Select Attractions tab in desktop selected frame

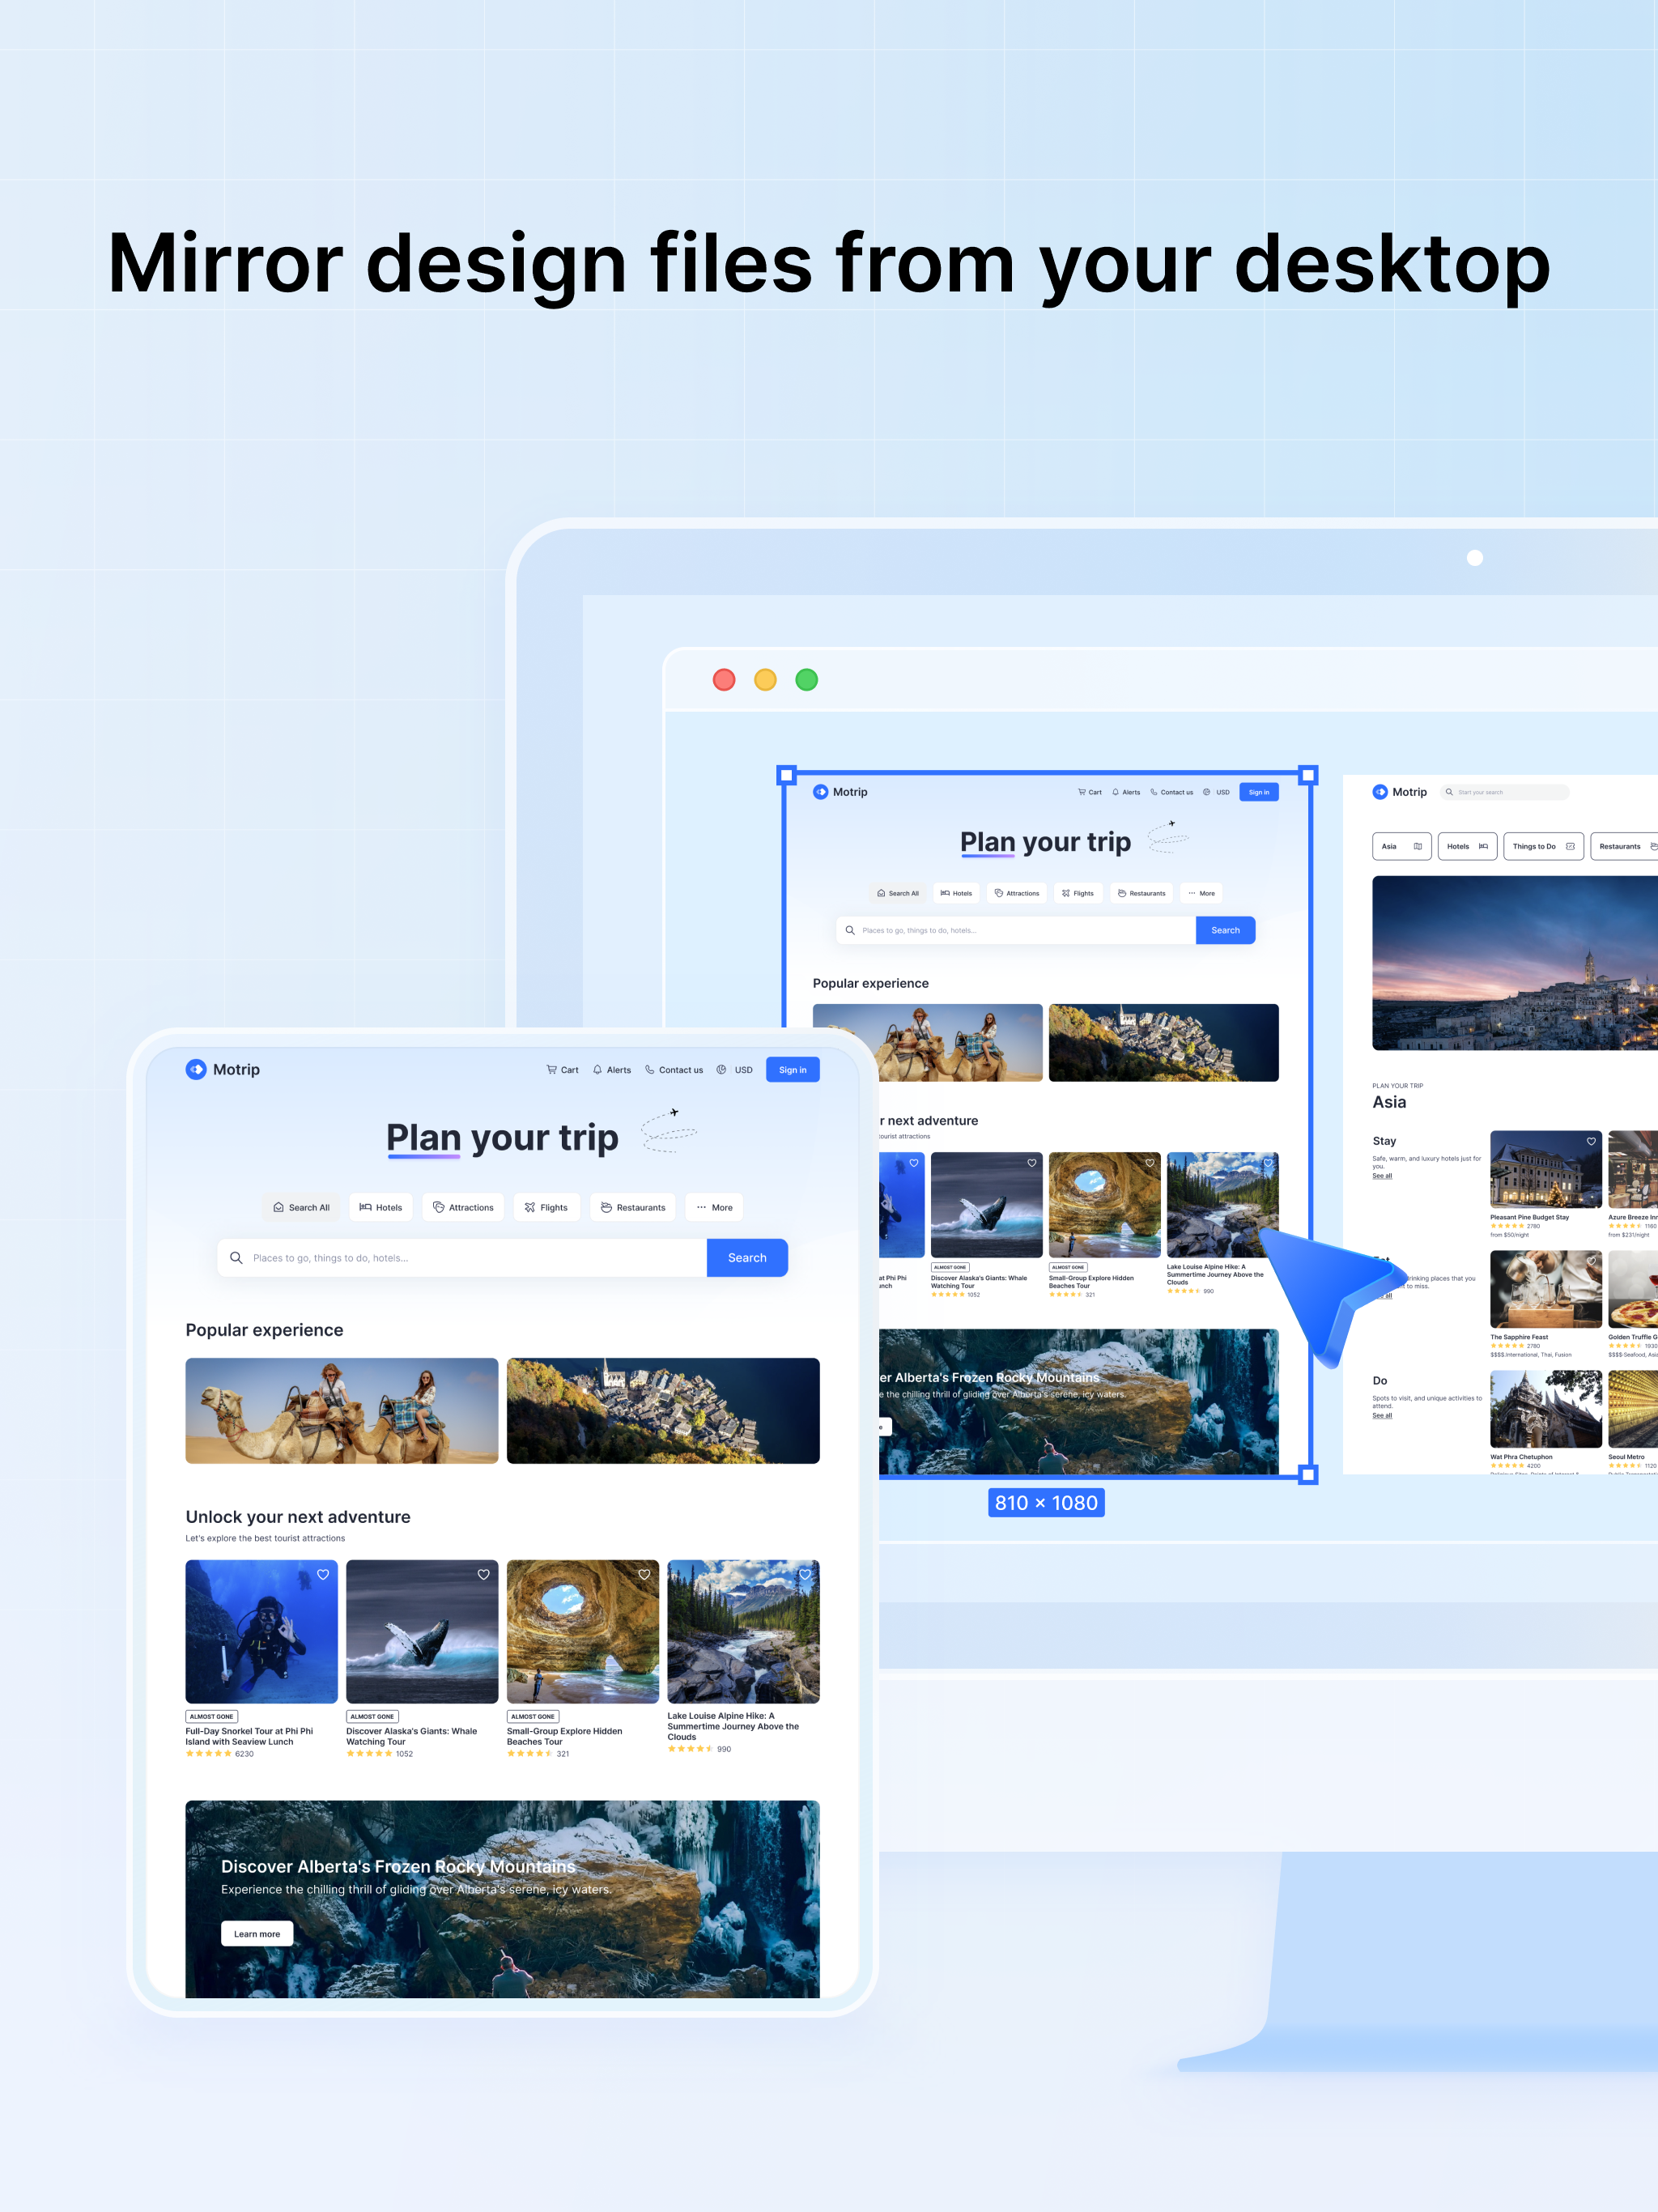coord(1017,893)
